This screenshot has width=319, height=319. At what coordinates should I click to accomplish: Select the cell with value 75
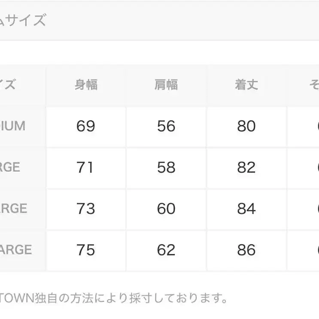86,250
